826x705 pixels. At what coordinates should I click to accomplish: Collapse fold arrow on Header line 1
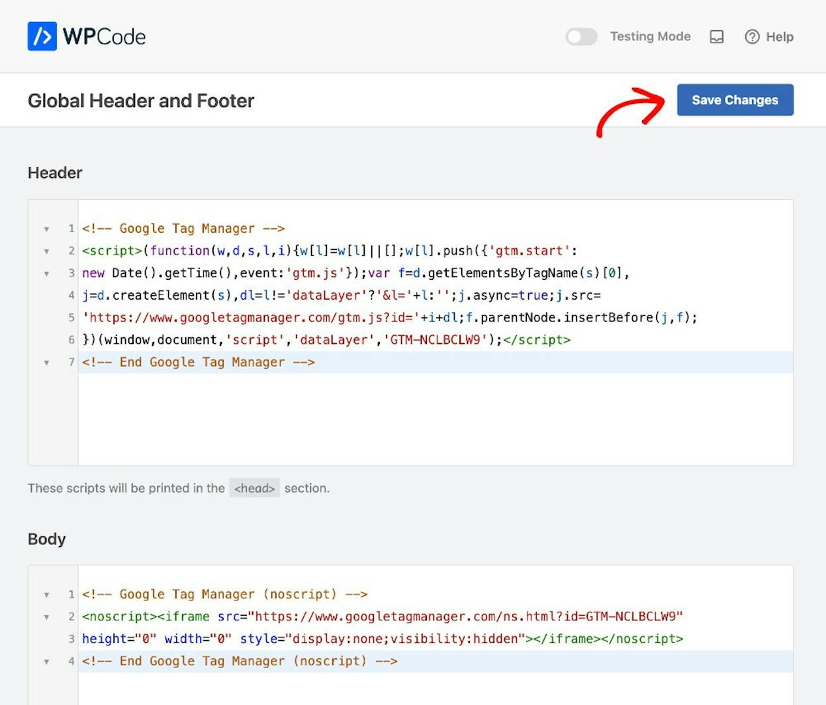(x=46, y=229)
